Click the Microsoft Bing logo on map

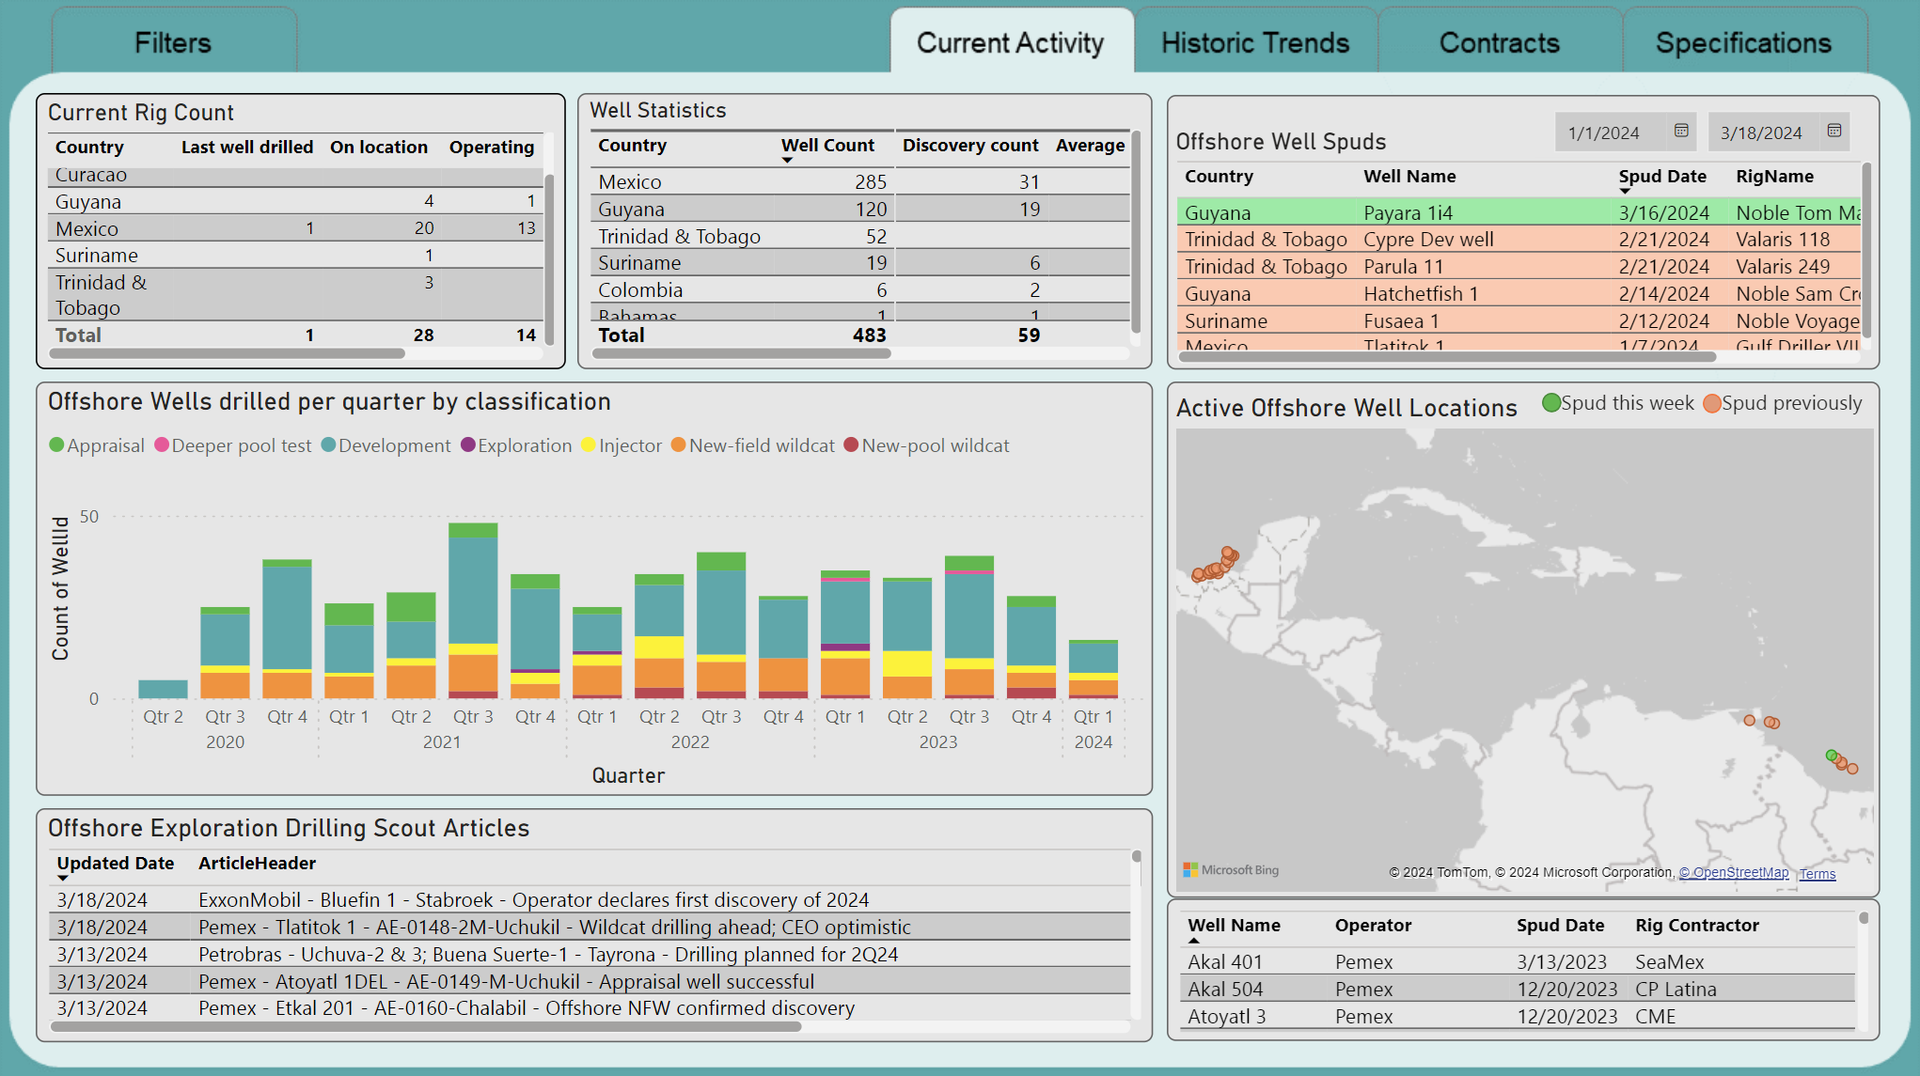1231,870
